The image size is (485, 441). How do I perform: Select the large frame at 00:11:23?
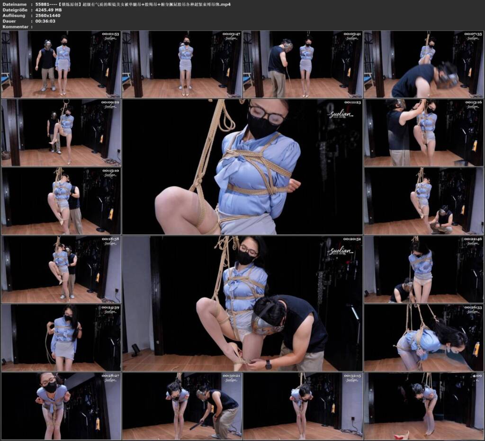click(242, 167)
